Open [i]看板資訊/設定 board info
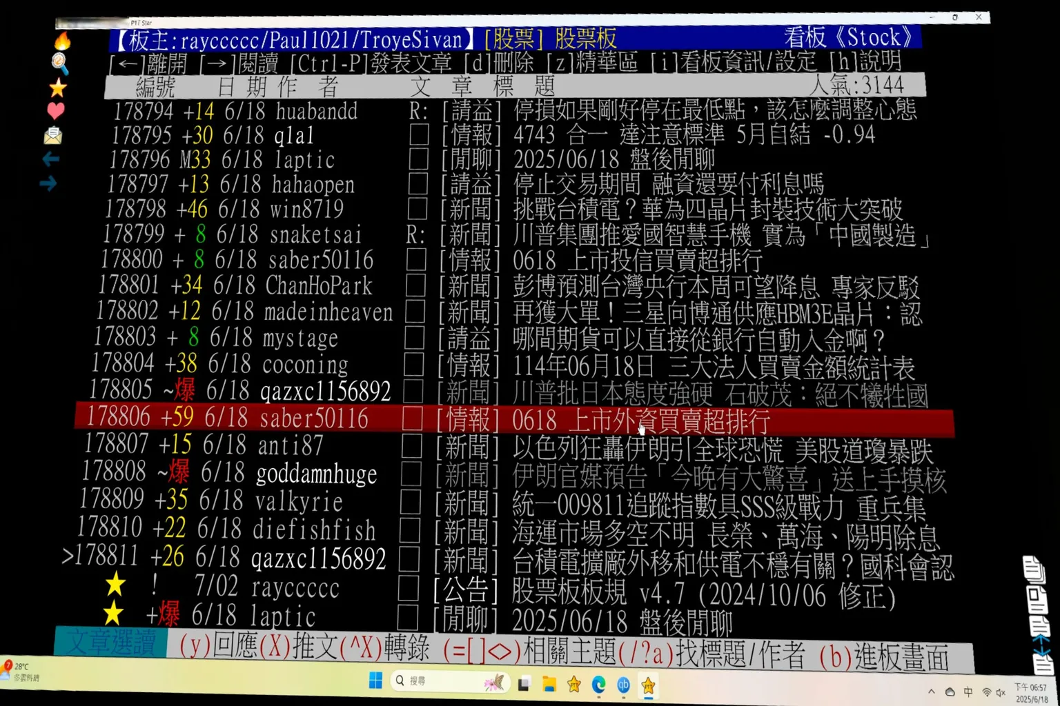 coord(734,62)
